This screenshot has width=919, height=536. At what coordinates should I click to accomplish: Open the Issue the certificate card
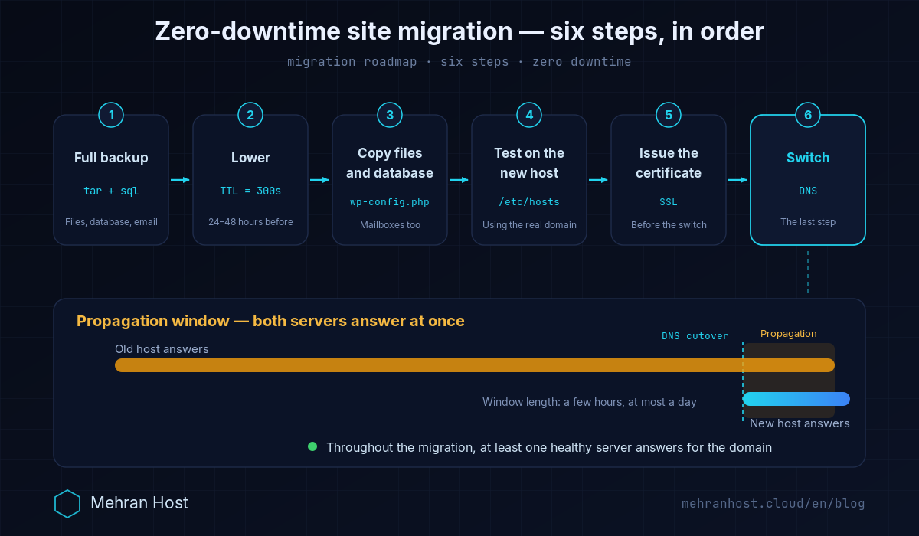coord(669,180)
